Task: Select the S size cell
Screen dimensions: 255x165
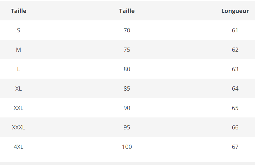Action: pos(18,30)
